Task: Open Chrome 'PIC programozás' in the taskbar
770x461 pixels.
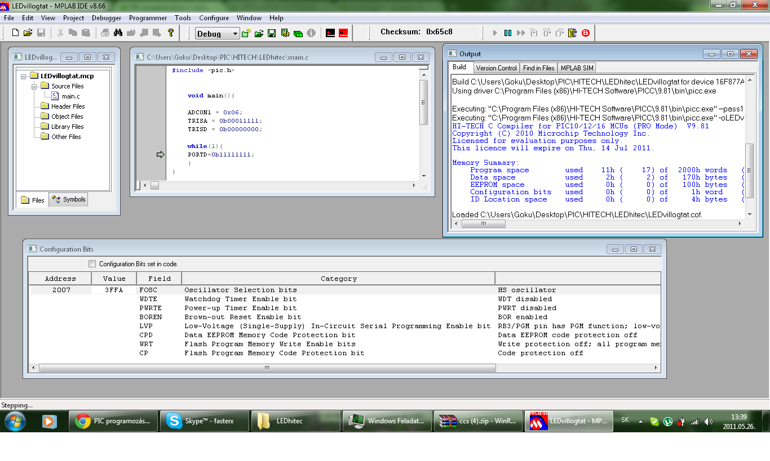Action: [x=114, y=421]
